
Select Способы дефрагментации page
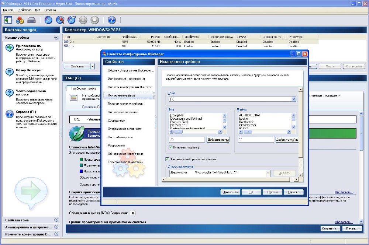pyautogui.click(x=125, y=162)
